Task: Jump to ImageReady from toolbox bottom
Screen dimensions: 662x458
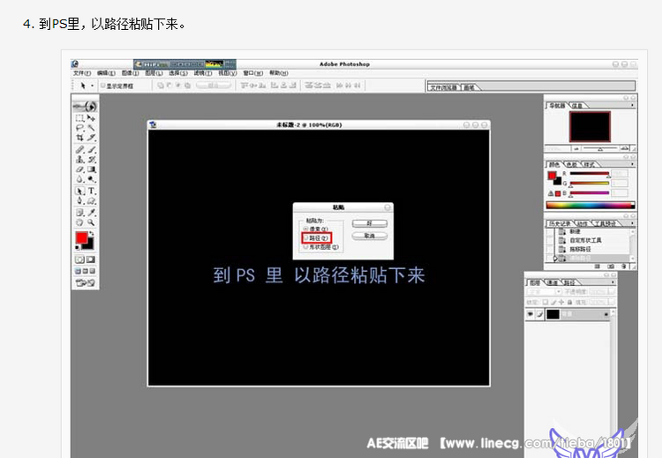Action: click(85, 282)
